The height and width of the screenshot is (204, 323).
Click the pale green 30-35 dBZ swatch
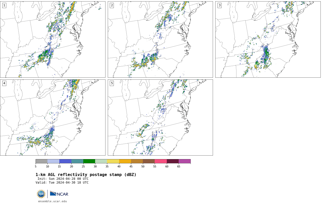[x=101, y=161]
